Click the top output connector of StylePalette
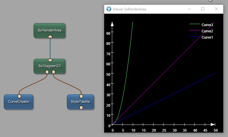This screenshot has height=137, width=228. point(81,96)
